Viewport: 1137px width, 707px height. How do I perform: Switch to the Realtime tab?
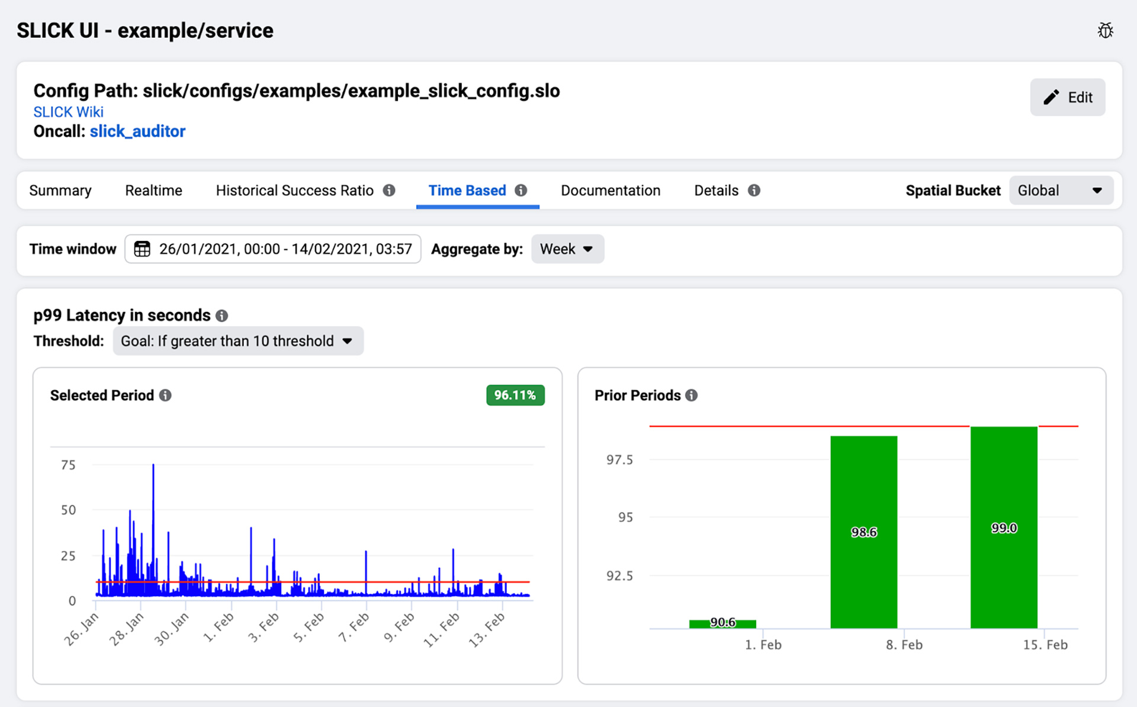pos(153,190)
